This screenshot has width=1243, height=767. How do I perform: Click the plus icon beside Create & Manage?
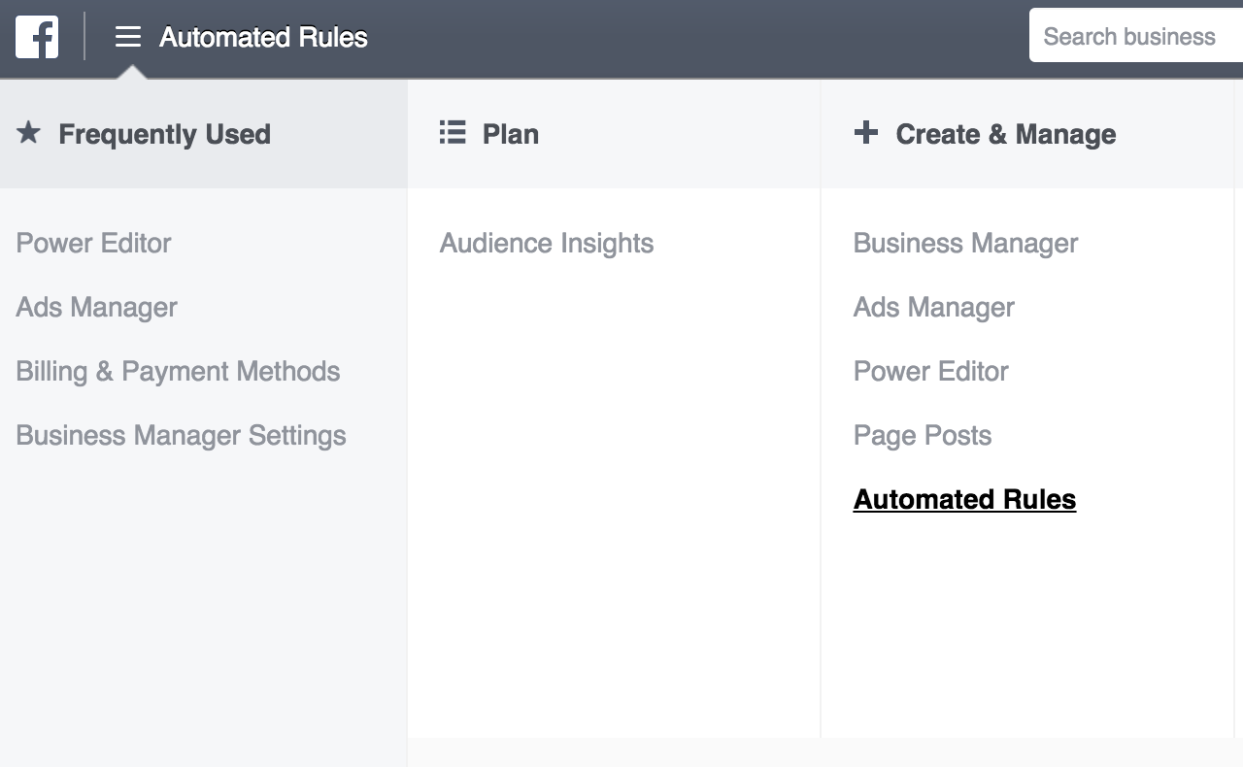[866, 132]
